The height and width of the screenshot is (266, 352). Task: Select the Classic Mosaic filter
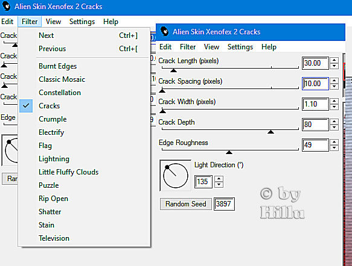tap(85, 79)
